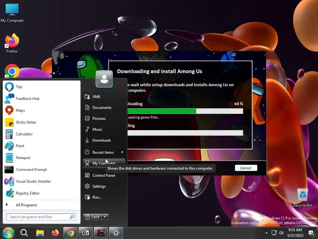Launch Notepad
Screen dimensions: 318x239
(x=42, y=158)
